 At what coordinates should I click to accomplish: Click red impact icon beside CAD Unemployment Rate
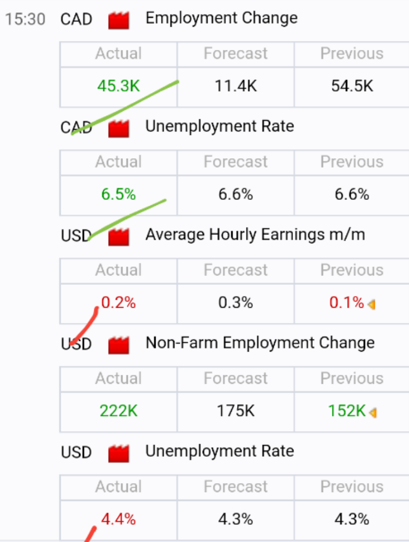point(119,129)
